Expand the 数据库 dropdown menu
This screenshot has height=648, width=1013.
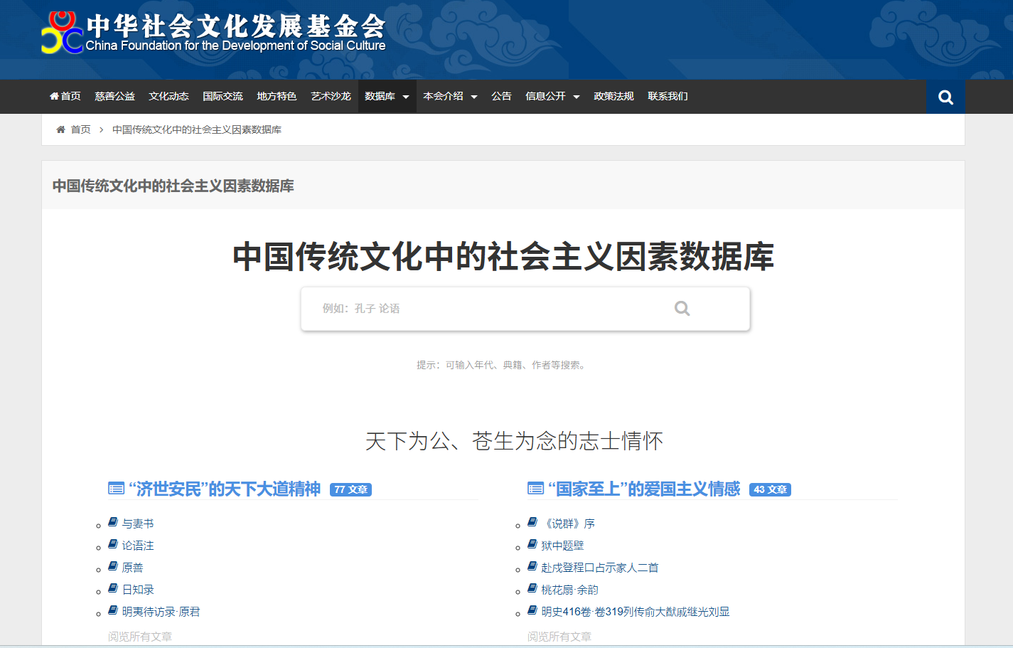tap(387, 96)
